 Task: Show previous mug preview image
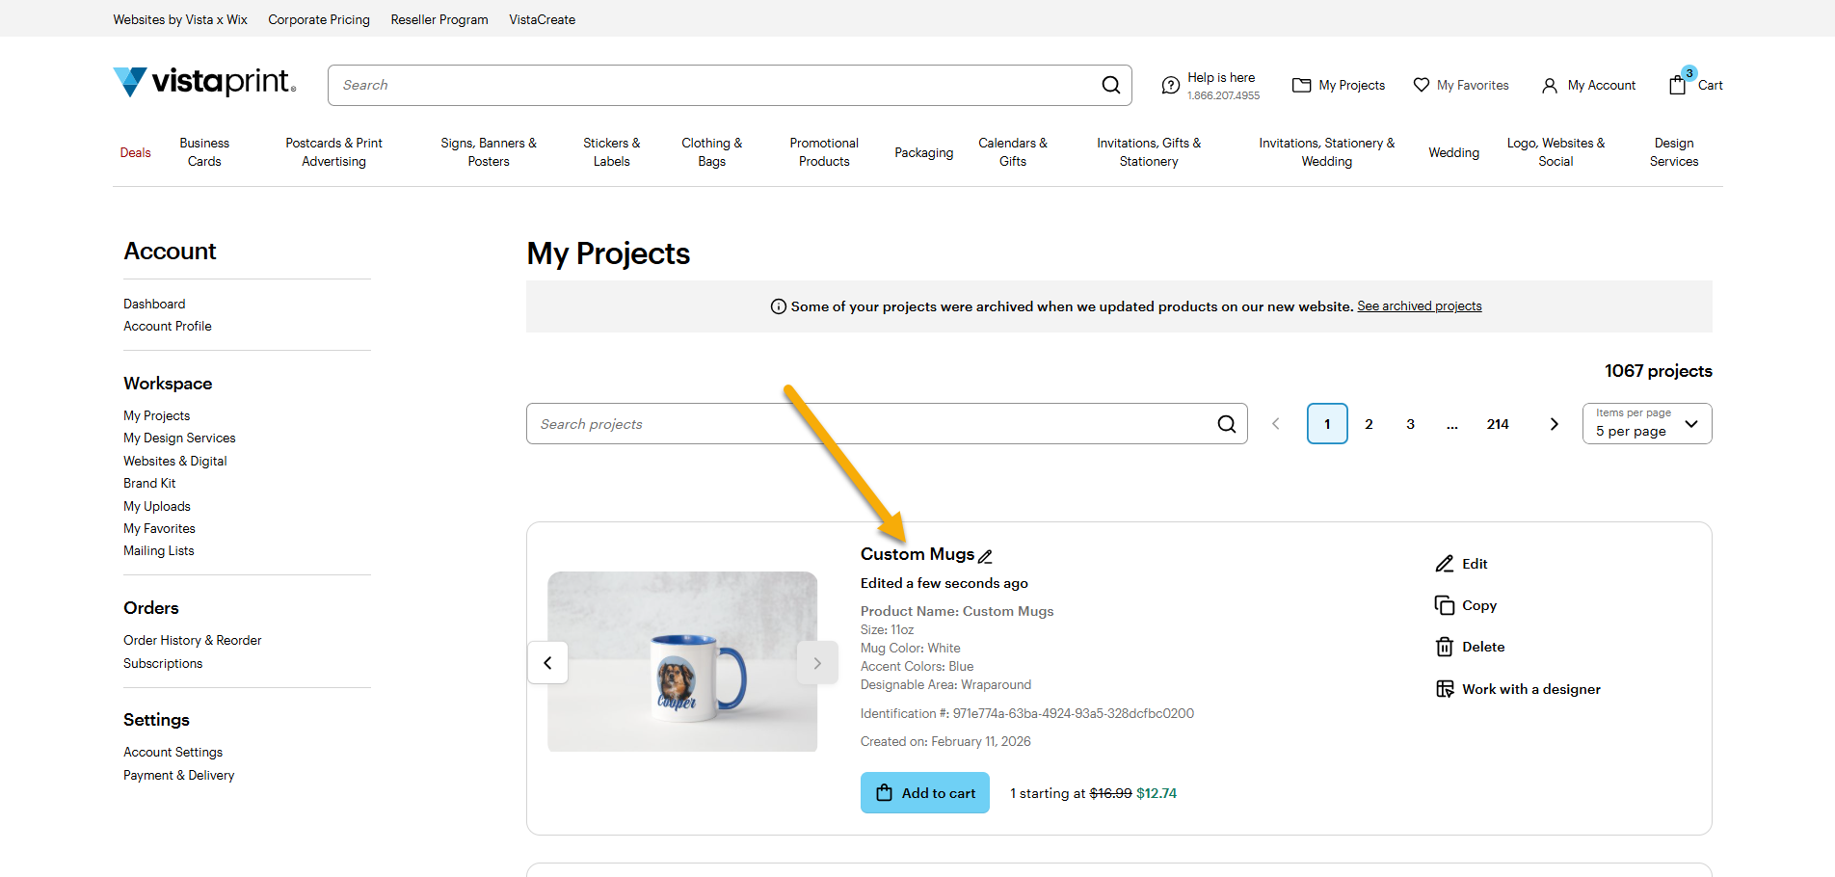point(547,662)
